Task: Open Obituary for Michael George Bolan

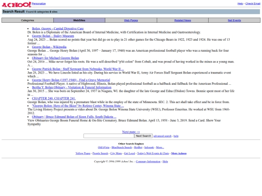Action: pyautogui.click(x=55, y=58)
